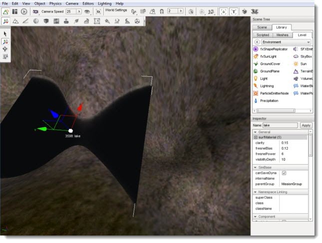This screenshot has width=322, height=243.
Task: Open the GUI Editor icon
Action: [x=15, y=11]
